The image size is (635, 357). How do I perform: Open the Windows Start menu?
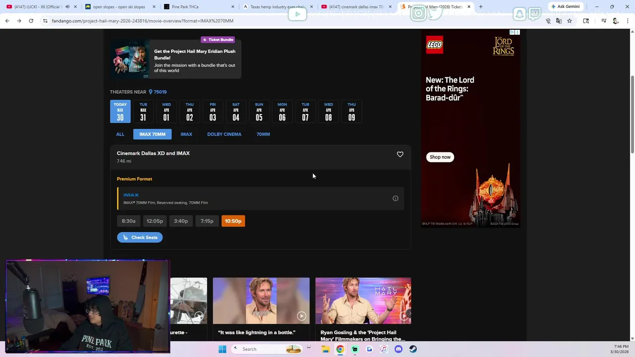click(x=222, y=349)
